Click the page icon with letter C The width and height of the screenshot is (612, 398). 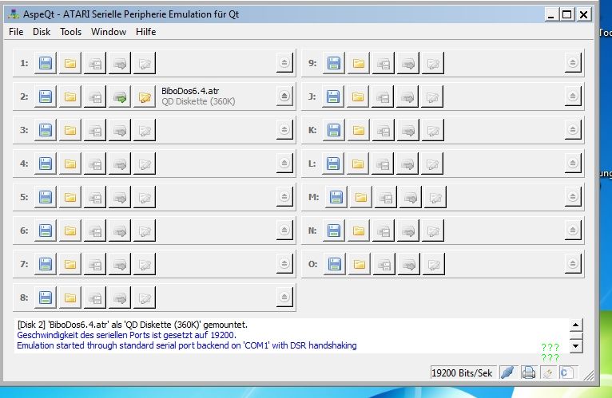(x=566, y=372)
